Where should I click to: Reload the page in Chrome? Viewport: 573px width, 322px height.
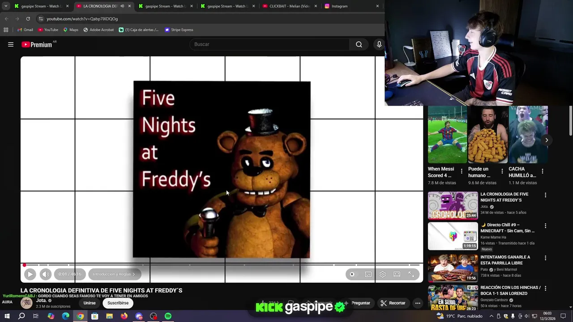click(x=28, y=19)
